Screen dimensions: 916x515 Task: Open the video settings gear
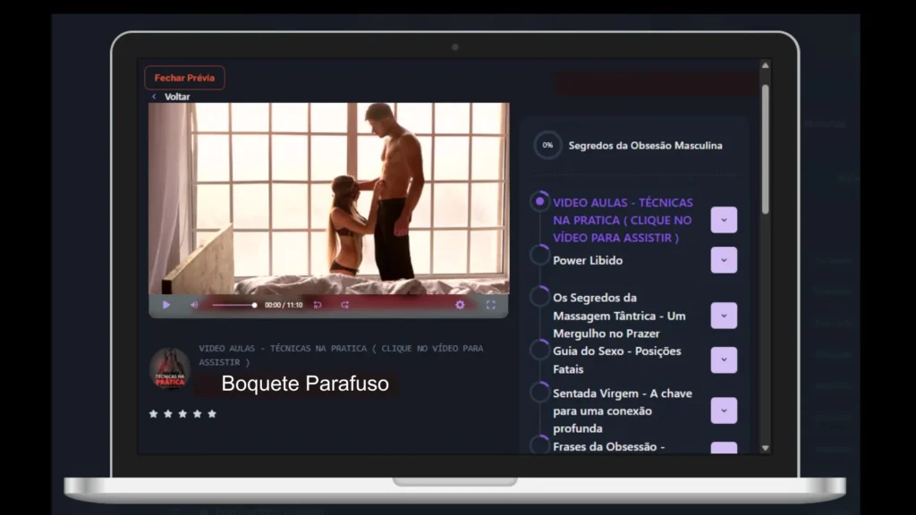pos(460,305)
